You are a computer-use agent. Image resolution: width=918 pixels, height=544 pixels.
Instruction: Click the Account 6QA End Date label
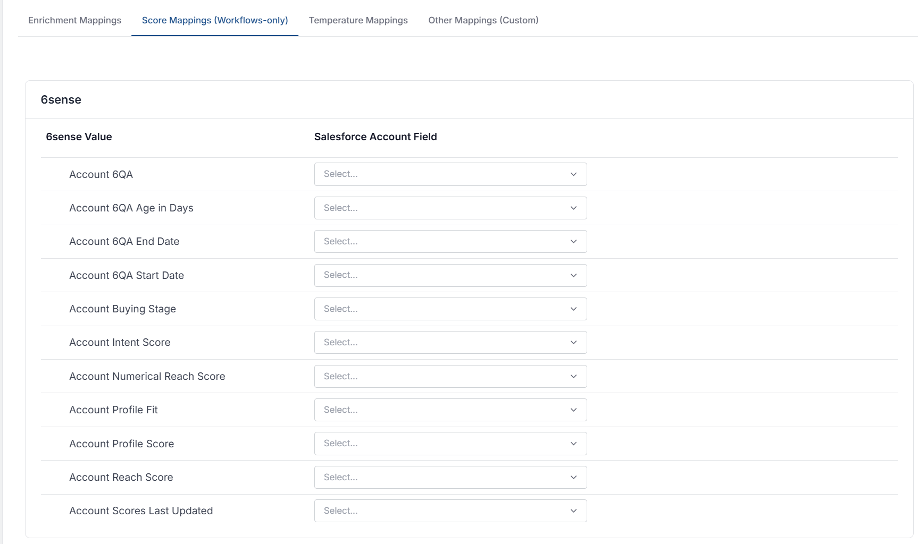click(x=124, y=241)
